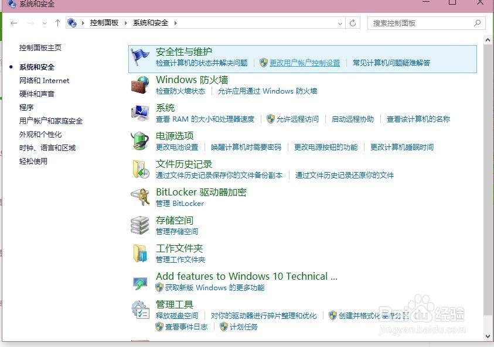Click 释放磁盘空间 link
Screen dimensions: 494x347
tap(177, 316)
